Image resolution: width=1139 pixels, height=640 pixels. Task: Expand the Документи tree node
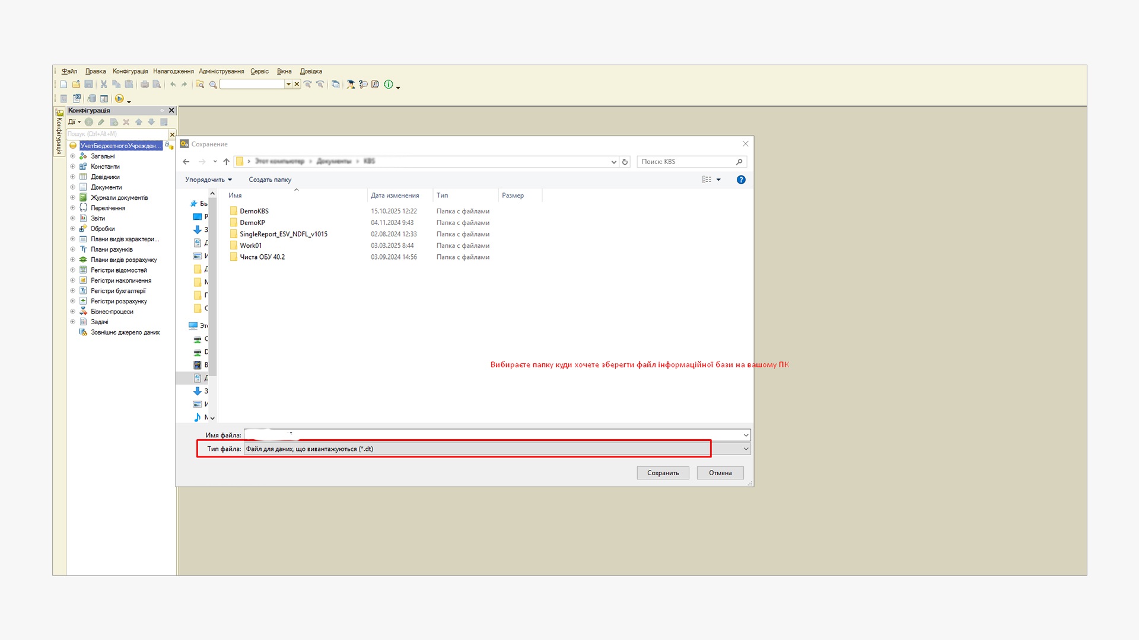point(73,187)
